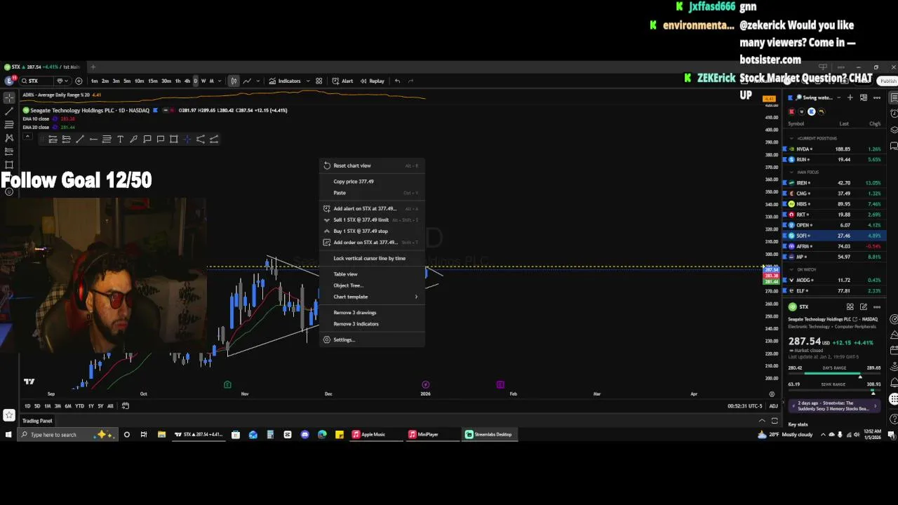Viewport: 898px width, 505px height.
Task: Open Streamlabs Desktop in the taskbar
Action: point(488,435)
